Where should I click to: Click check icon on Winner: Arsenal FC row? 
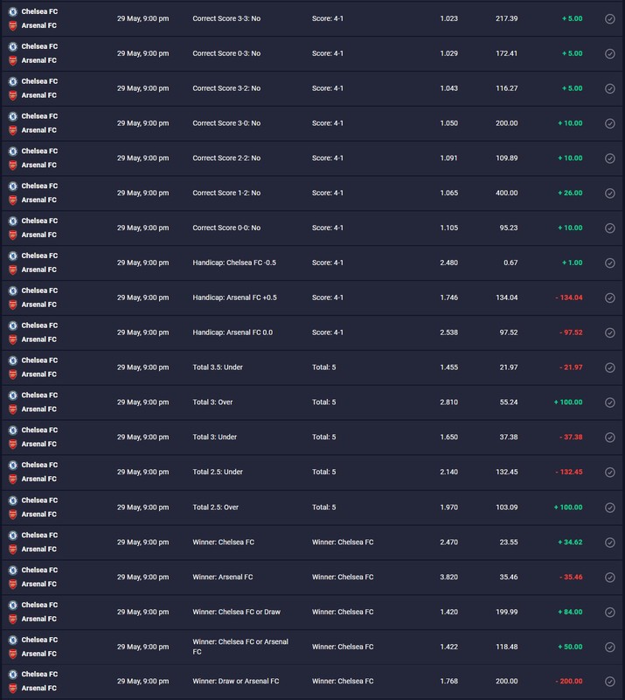pyautogui.click(x=609, y=577)
